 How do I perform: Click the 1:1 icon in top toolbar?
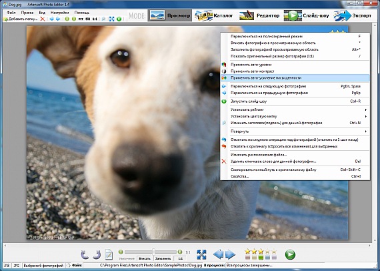click(95, 19)
